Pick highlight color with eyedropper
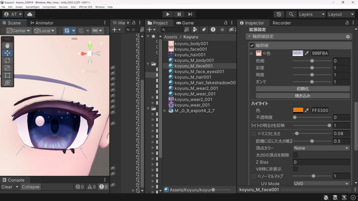Image resolution: width=358 pixels, height=201 pixels. (x=307, y=110)
